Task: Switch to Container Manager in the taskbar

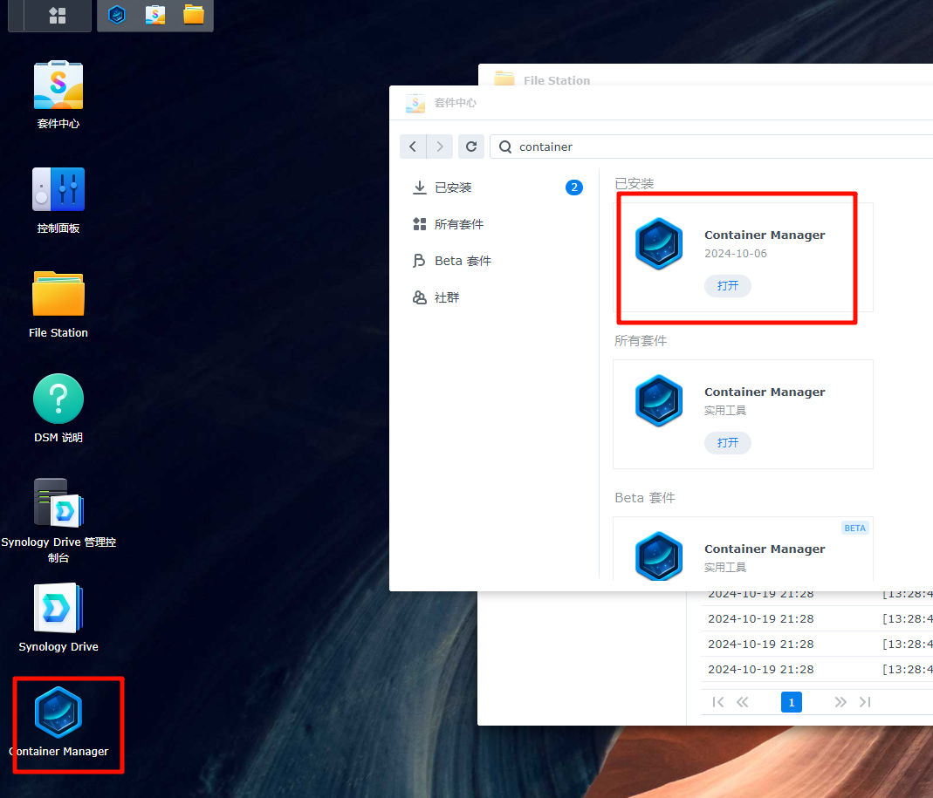Action: tap(117, 15)
